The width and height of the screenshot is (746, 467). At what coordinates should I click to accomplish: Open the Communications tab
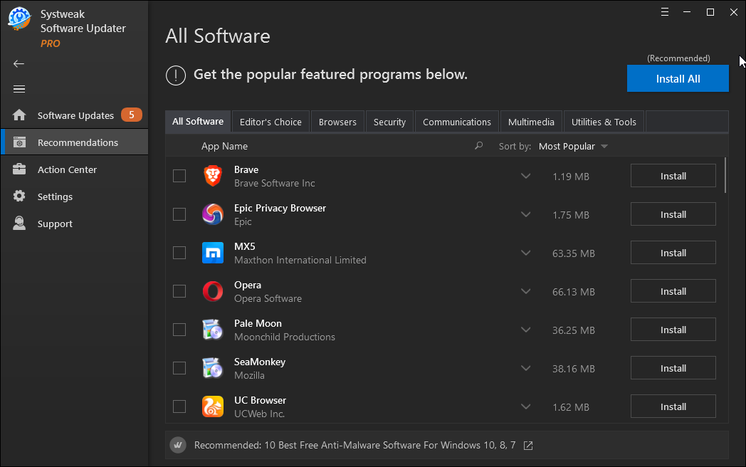point(457,122)
